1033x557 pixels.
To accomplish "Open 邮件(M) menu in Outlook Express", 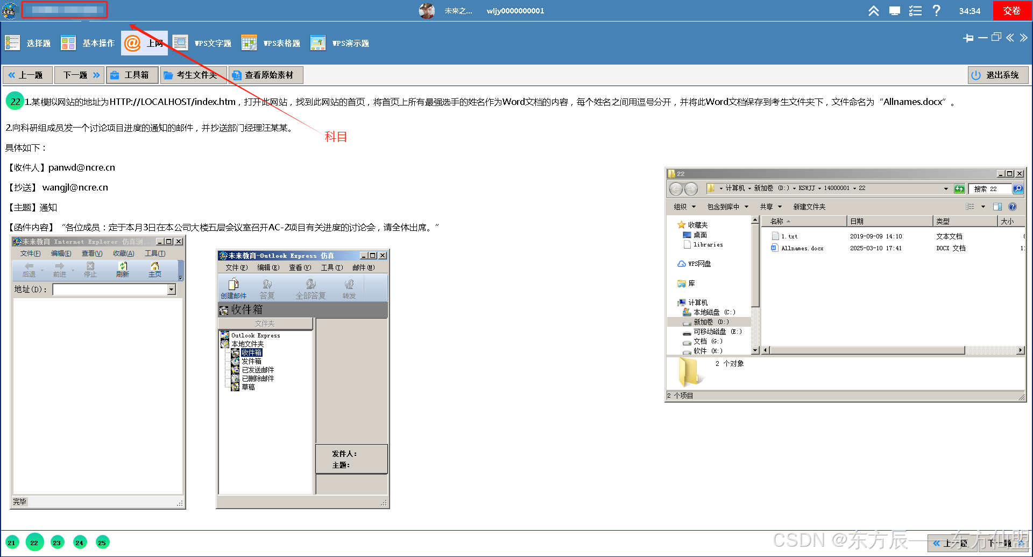I will (x=364, y=267).
